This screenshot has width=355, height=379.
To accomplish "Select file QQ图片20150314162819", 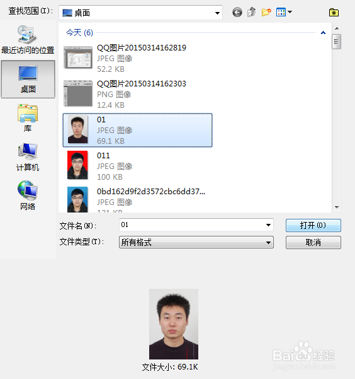I will coord(138,58).
